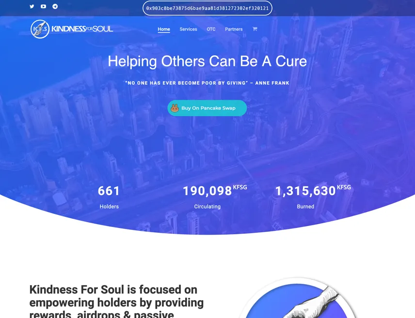Click the Kindness For Soul is focused heading

tap(116, 302)
